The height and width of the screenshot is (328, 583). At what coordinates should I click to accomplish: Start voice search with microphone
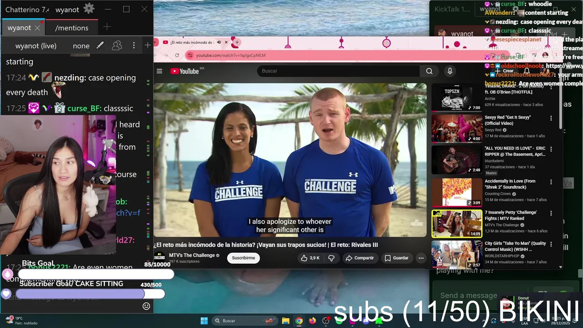[x=450, y=71]
